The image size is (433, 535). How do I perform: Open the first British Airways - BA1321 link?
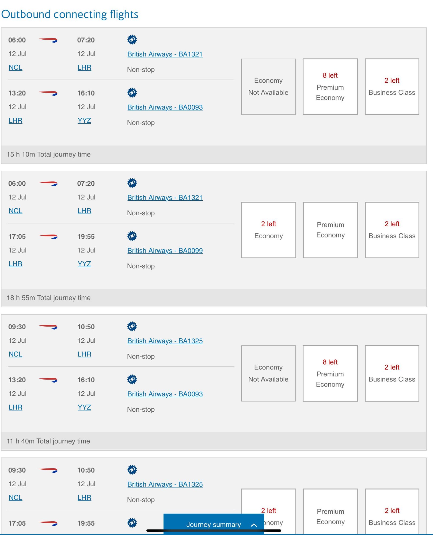coord(165,54)
